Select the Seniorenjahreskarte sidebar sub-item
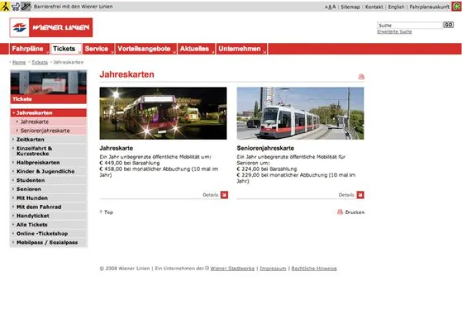 coord(48,130)
